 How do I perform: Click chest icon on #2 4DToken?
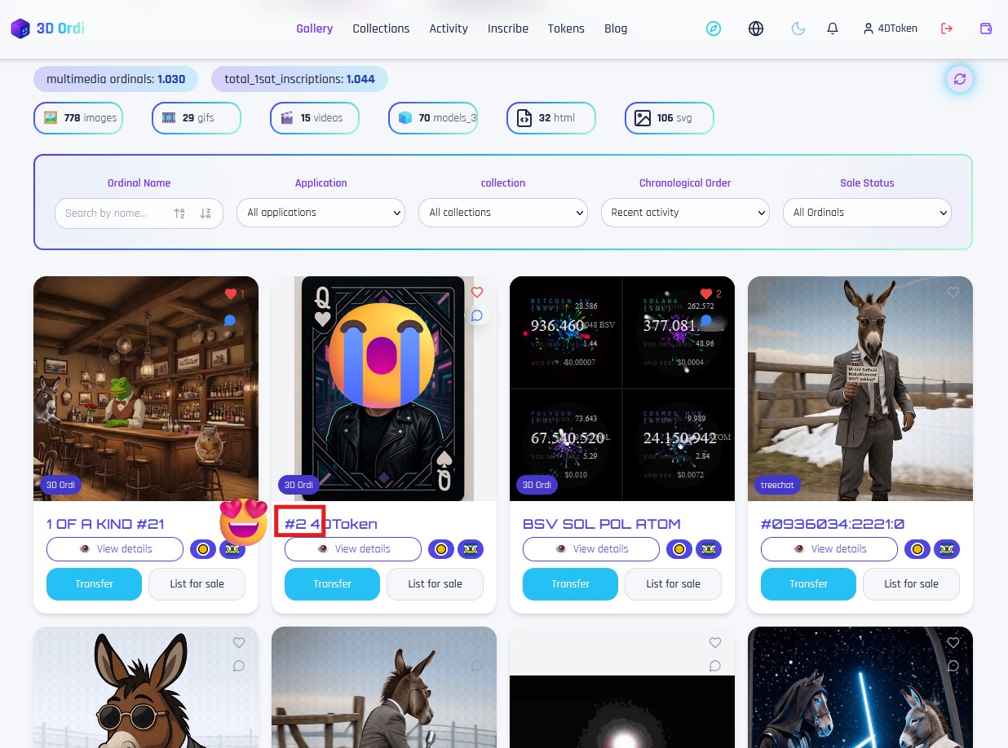(471, 549)
